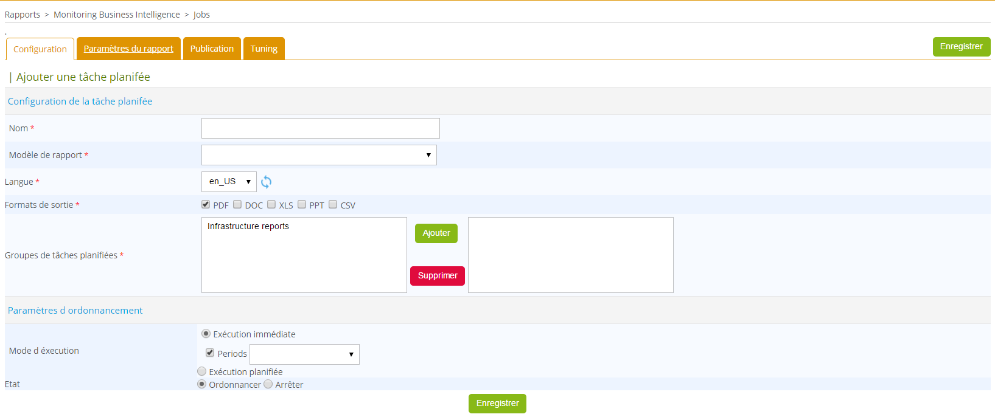
Task: Click the red Supprimer button
Action: 437,276
